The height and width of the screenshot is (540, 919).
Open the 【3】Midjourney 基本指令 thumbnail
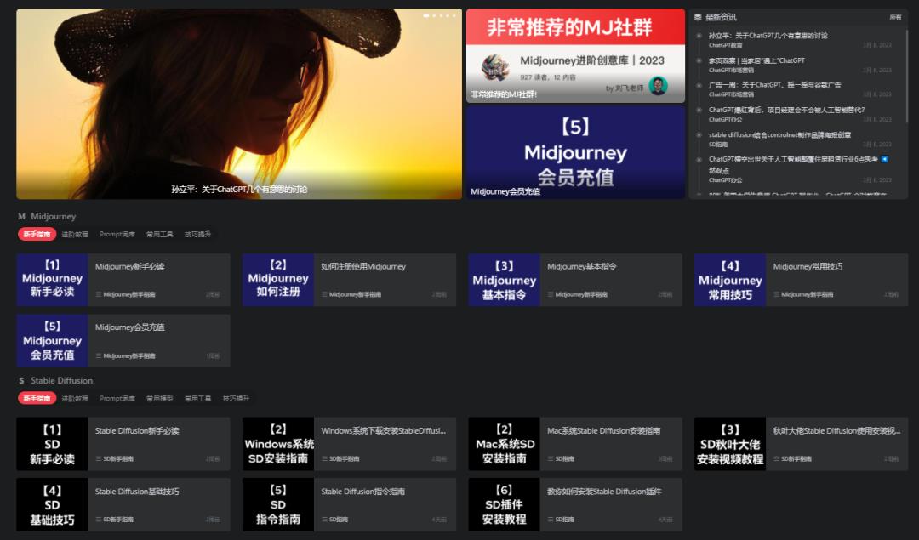point(504,280)
